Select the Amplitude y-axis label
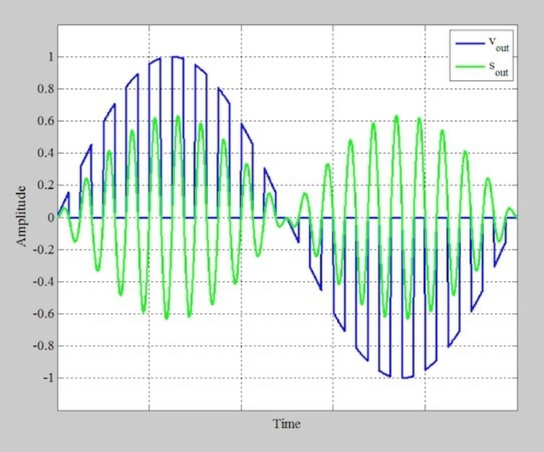The width and height of the screenshot is (544, 452). click(21, 216)
